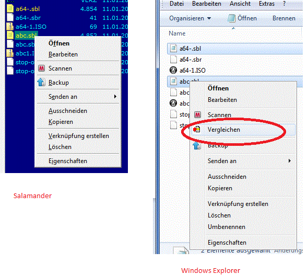Click the McAfee icon beside Scannen in Explorer menu
Screen dimensions: 308x275
coord(197,114)
